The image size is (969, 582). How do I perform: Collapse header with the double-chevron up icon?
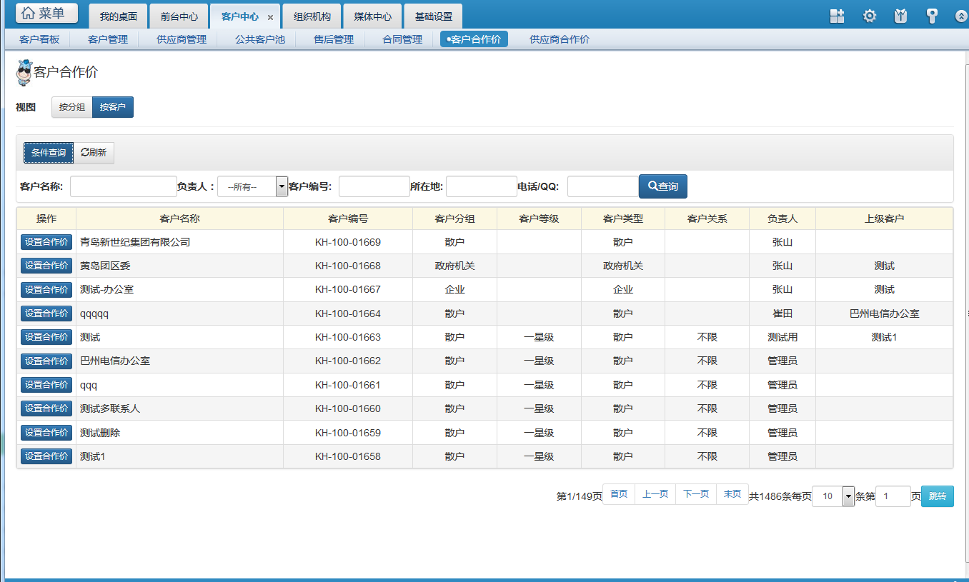click(961, 16)
